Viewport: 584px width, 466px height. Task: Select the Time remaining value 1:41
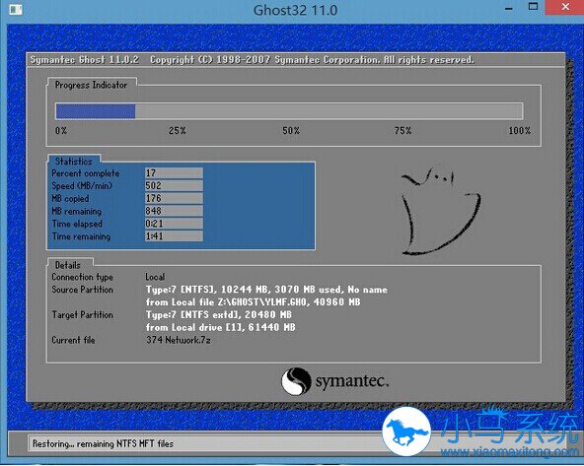point(174,236)
